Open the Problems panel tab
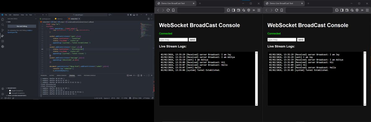 [x=43, y=75]
